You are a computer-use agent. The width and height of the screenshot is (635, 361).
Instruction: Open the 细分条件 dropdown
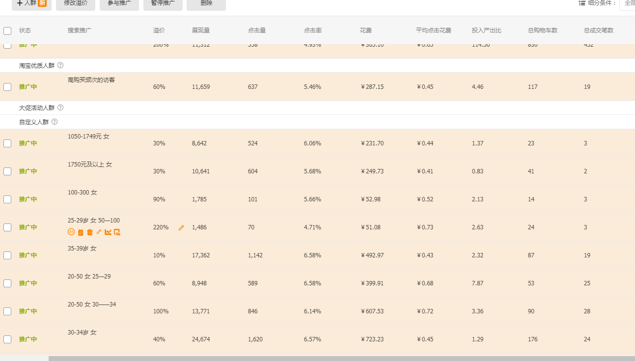[x=627, y=3]
